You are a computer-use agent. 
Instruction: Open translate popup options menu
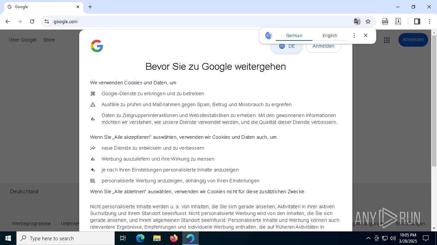354,35
